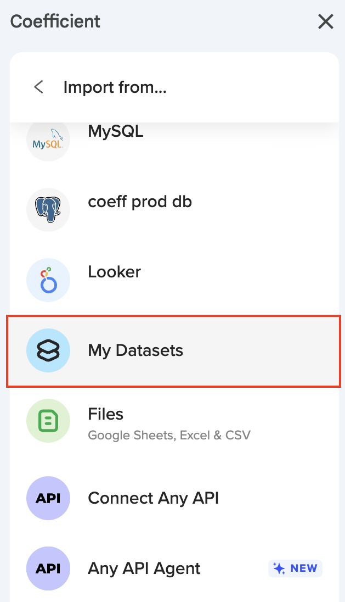
Task: Click the NEW badge beside Any API Agent
Action: (x=295, y=568)
